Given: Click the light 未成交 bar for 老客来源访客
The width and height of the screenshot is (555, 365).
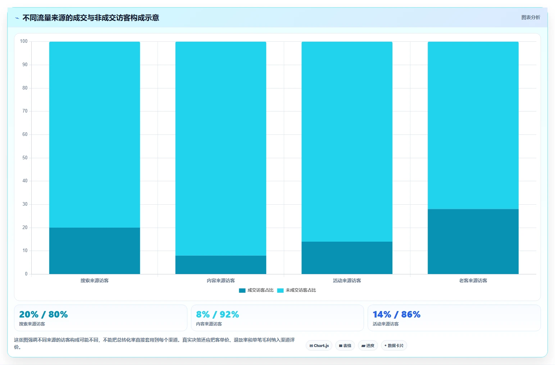Looking at the screenshot, I should [x=473, y=125].
